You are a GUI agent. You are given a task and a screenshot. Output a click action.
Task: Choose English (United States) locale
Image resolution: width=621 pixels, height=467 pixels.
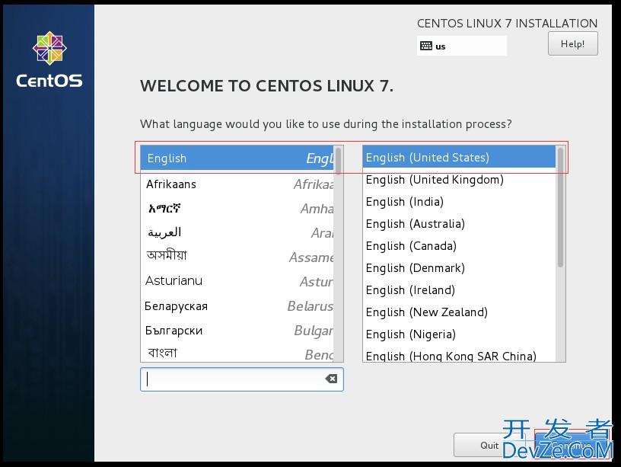tap(459, 158)
